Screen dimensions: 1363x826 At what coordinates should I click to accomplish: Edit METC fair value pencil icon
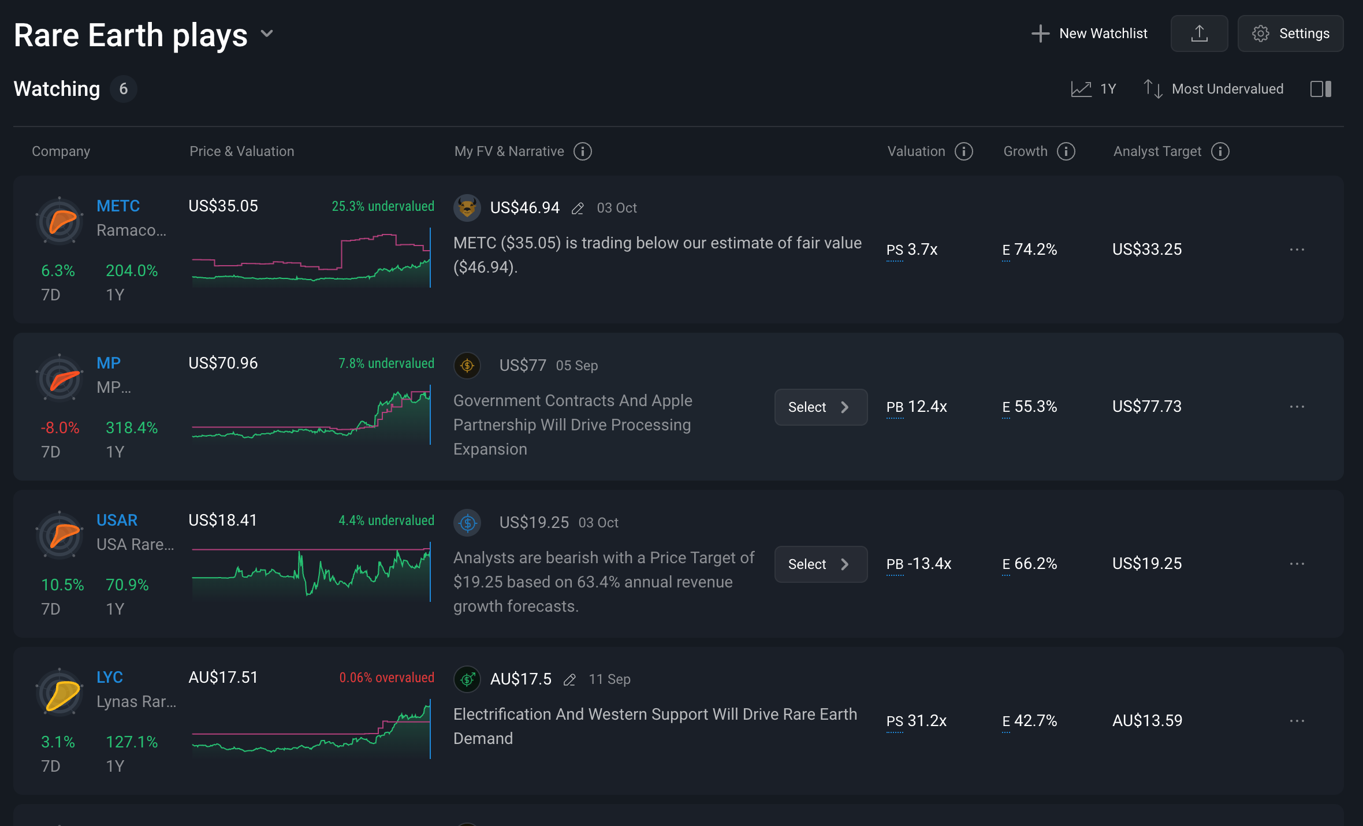click(578, 209)
